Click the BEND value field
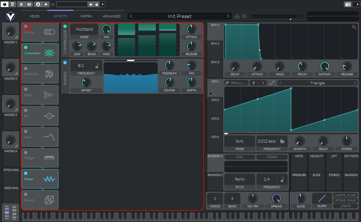Screen dimensions: 361x222 [232, 199]
